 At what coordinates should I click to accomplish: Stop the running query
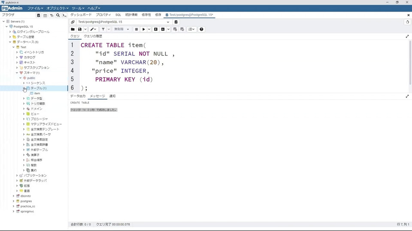(136, 30)
